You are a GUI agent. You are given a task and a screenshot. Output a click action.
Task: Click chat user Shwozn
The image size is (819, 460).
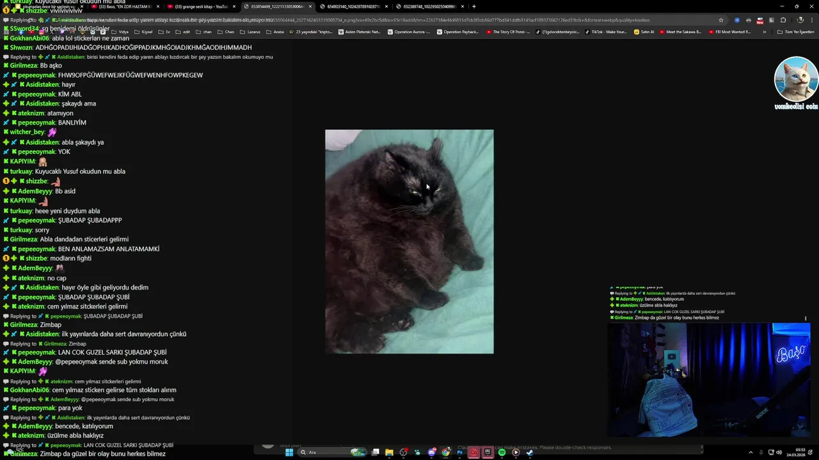(x=21, y=47)
